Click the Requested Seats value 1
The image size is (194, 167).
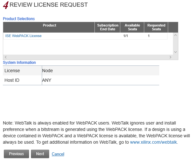pos(149,36)
